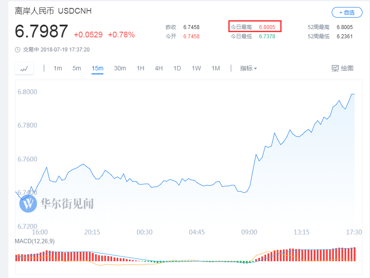370x278 pixels.
Task: Select the 4H chart period
Action: click(159, 68)
